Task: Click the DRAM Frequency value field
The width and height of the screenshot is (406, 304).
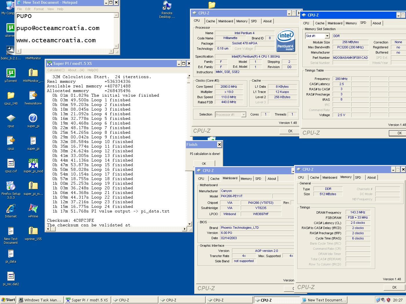Action: 358,212
